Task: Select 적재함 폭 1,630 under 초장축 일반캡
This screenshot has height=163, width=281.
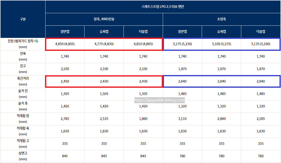Action: (x=182, y=131)
